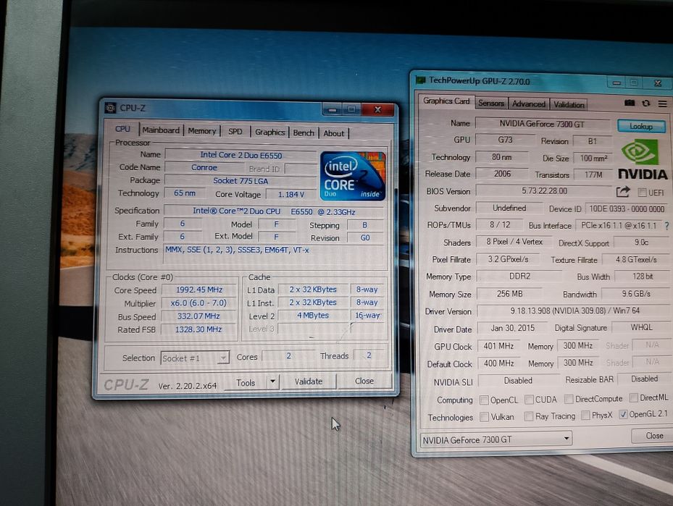Click the Core Speed value 1992.45 MHz
The width and height of the screenshot is (673, 506).
[x=198, y=290]
